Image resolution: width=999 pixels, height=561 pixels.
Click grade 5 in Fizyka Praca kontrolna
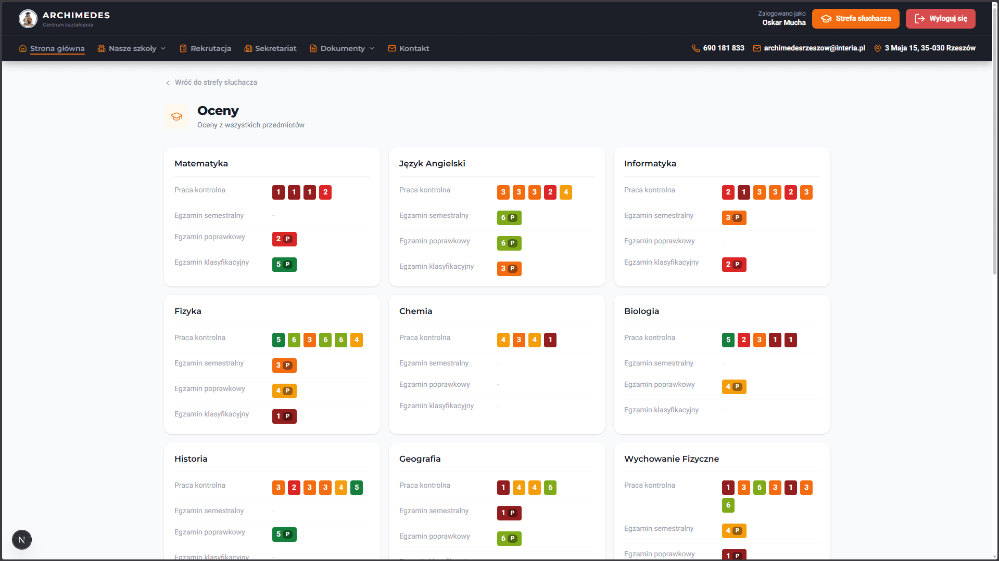[x=279, y=340]
